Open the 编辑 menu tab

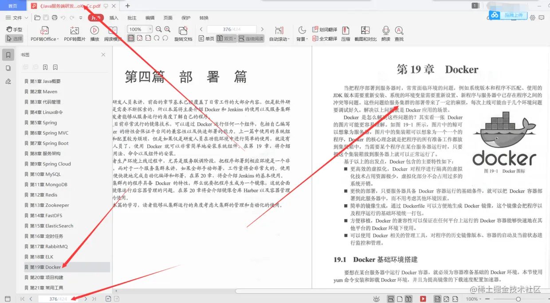[150, 18]
